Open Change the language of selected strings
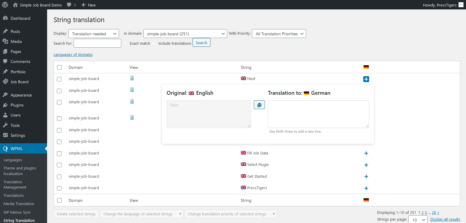The width and height of the screenshot is (466, 223). (x=142, y=214)
